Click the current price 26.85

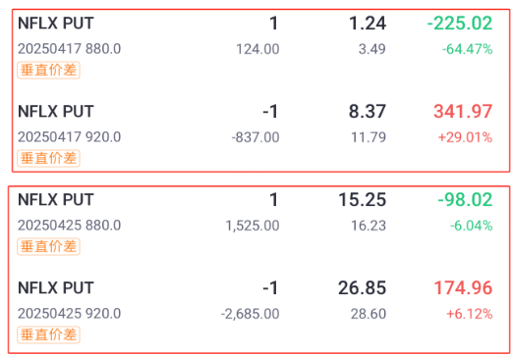click(x=362, y=288)
